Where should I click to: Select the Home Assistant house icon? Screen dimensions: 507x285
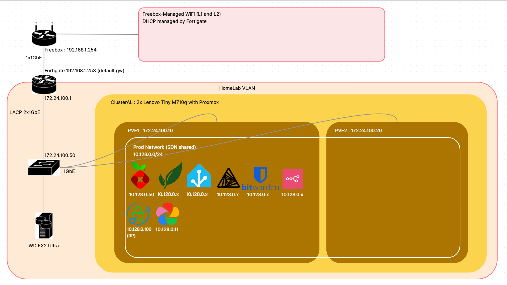pyautogui.click(x=199, y=176)
